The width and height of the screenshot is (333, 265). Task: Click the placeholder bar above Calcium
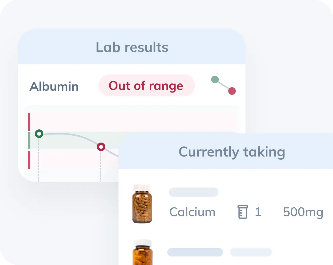(x=194, y=192)
